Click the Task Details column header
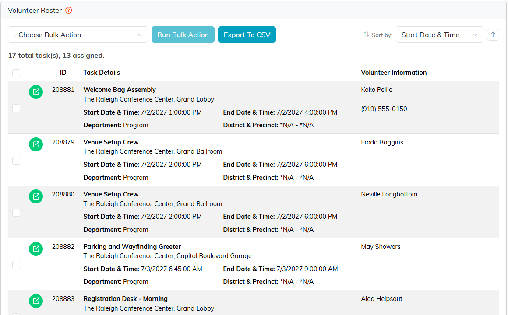The height and width of the screenshot is (315, 508). tap(102, 73)
